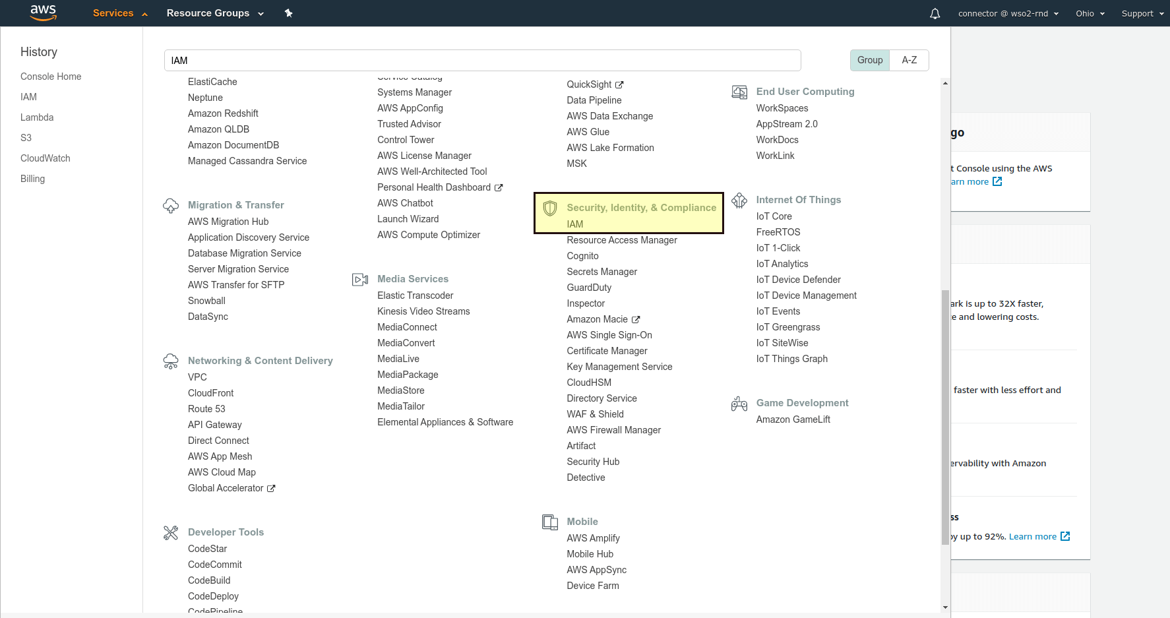1170x618 pixels.
Task: Open Key Management Service
Action: (620, 367)
